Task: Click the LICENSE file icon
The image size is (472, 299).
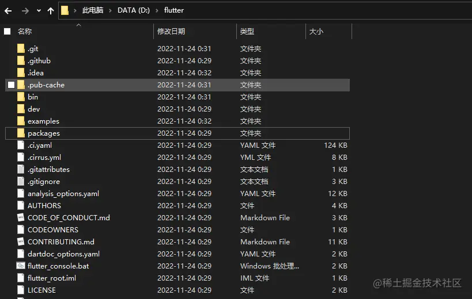Action: click(21, 290)
